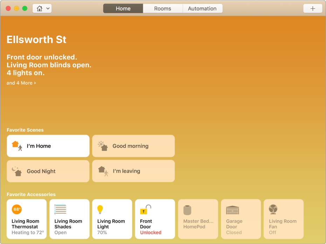Adjust the Living Room Light at 70 percent
The height and width of the screenshot is (244, 326).
pos(112,219)
